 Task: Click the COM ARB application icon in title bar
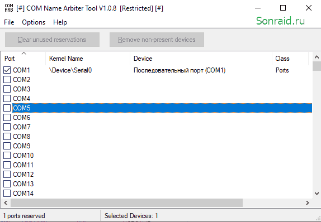(9, 8)
